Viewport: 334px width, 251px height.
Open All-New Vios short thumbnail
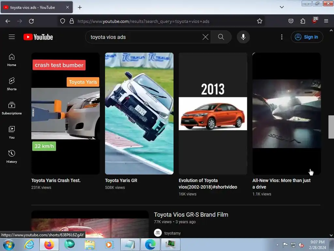click(286, 113)
